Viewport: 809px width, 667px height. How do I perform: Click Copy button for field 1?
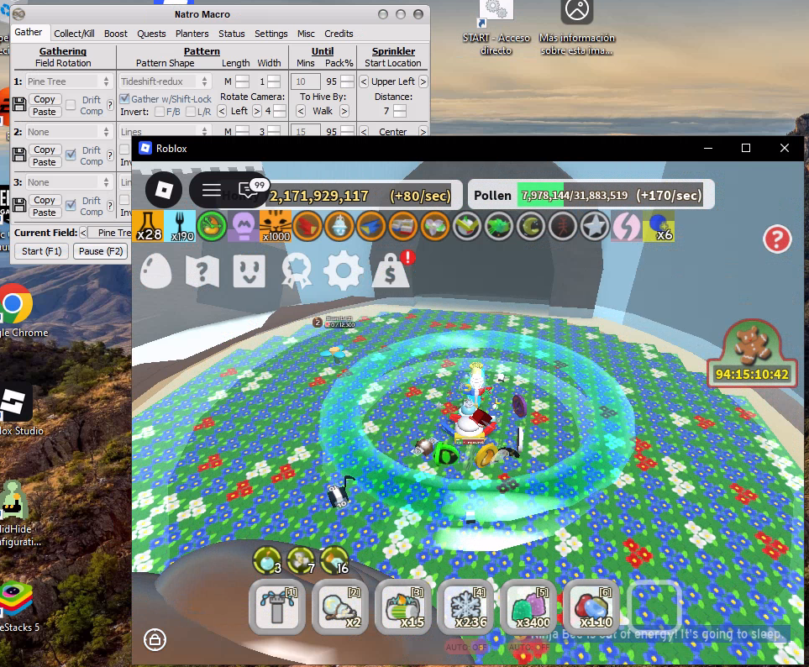[x=45, y=99]
